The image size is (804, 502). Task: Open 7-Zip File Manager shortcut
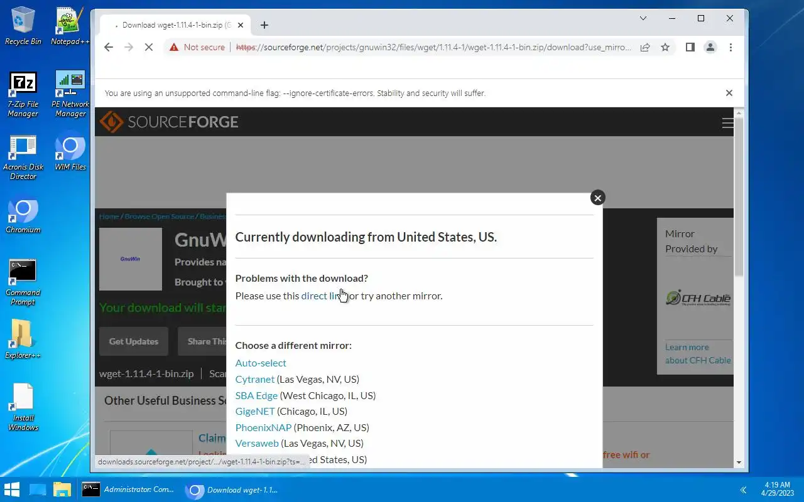click(x=23, y=94)
